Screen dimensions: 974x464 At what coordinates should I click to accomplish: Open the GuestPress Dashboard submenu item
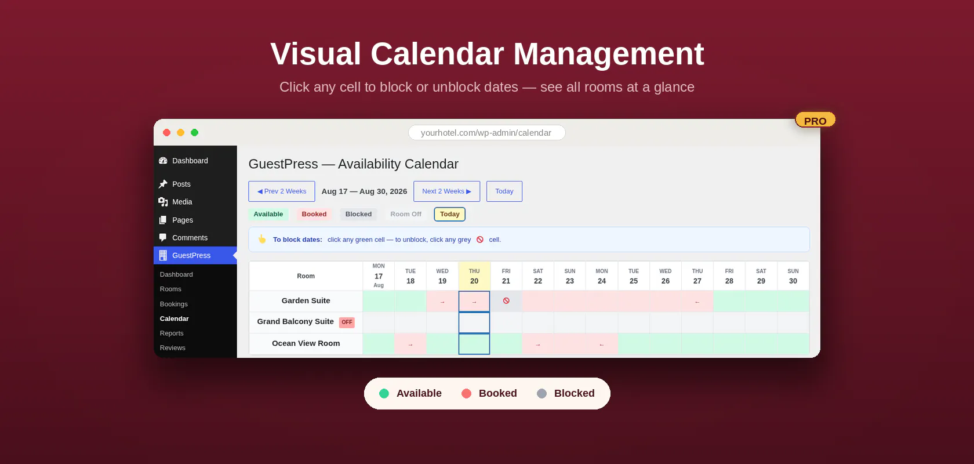(x=176, y=274)
